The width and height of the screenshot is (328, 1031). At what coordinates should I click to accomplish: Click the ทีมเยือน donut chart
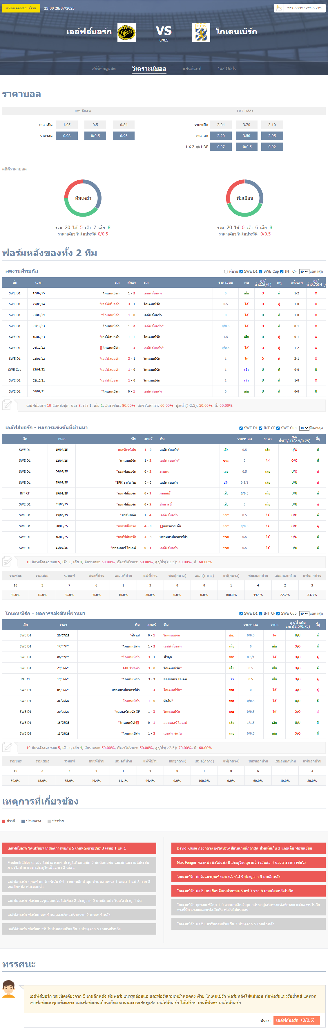point(245,198)
